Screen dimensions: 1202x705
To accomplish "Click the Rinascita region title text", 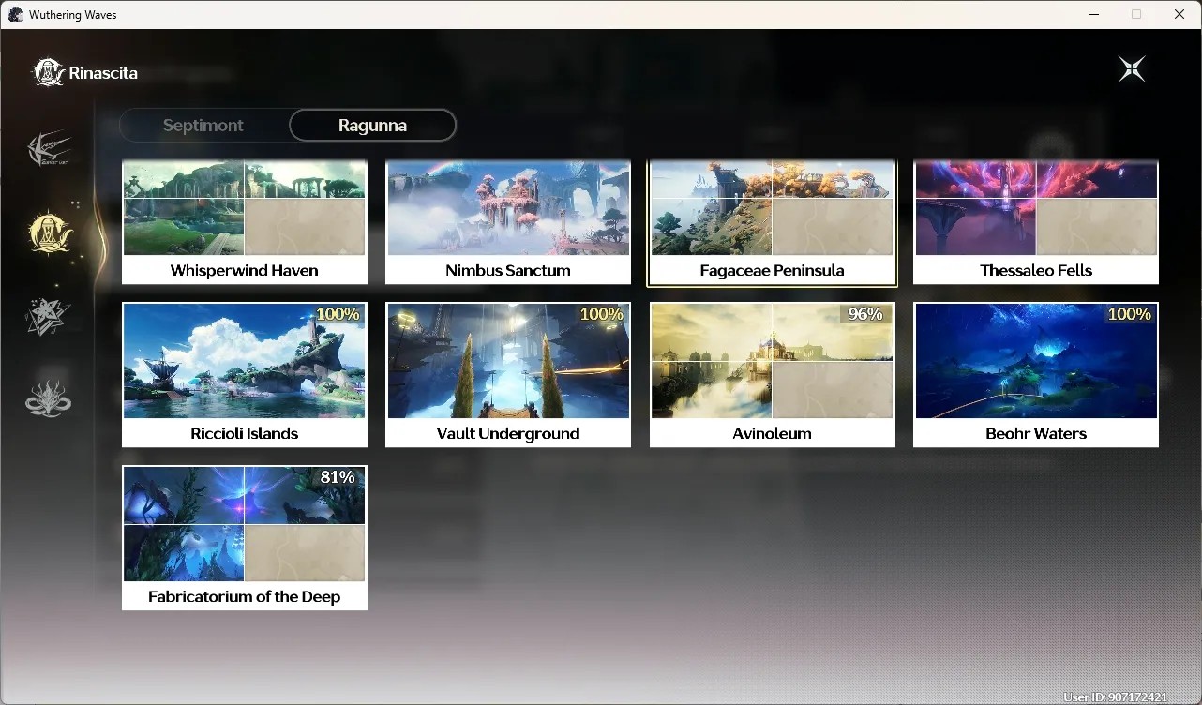I will tap(103, 73).
